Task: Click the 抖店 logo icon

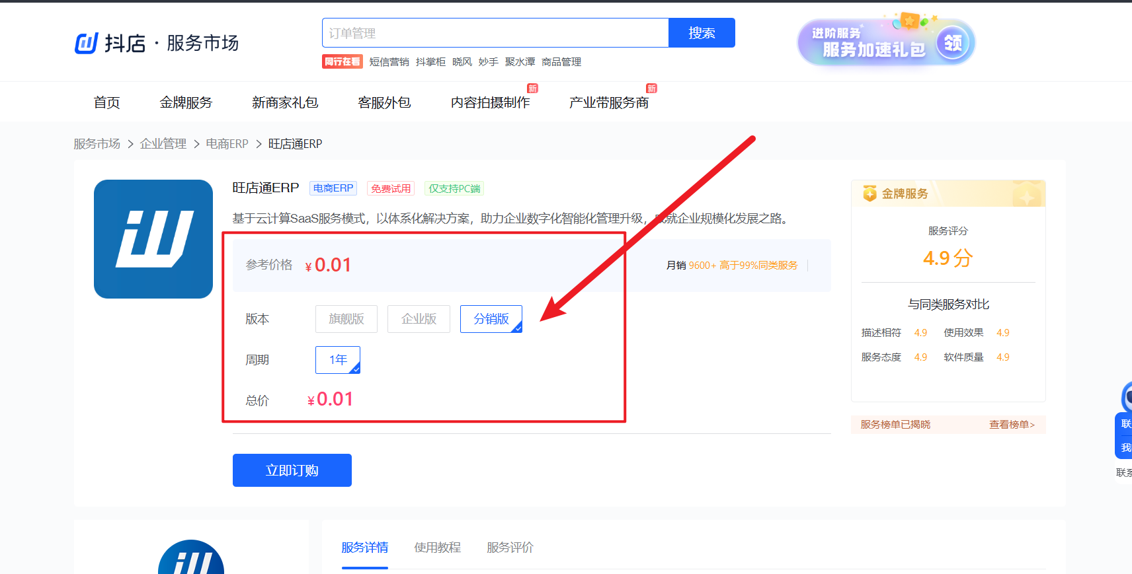Action: tap(87, 43)
